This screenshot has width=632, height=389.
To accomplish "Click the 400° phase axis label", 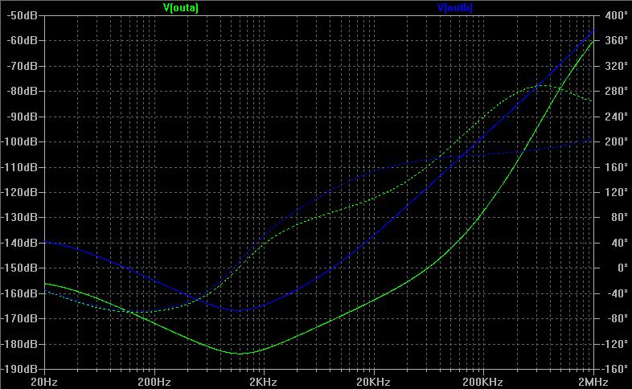I will [616, 15].
